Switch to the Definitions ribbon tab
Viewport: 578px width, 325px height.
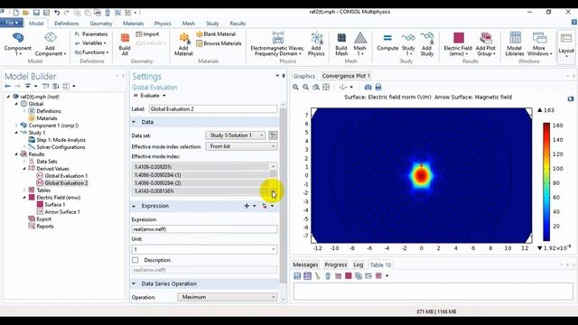[66, 23]
